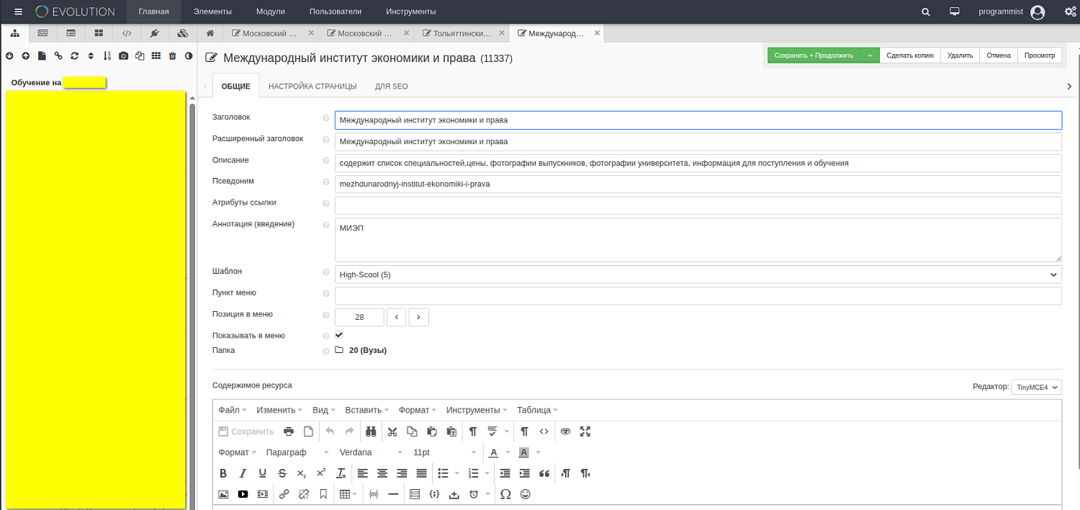1080x510 pixels.
Task: Click the editor source code icon
Action: click(544, 431)
